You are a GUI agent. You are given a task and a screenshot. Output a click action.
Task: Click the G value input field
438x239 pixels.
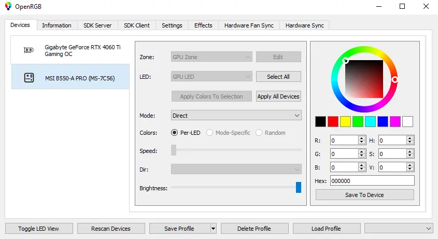point(344,153)
